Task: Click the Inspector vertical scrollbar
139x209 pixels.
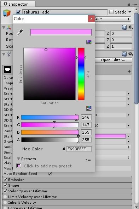Action: [x=137, y=58]
